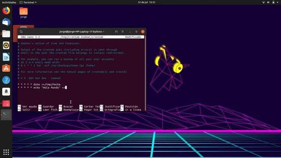
Task: Minimize the terminal window
Action: pyautogui.click(x=130, y=32)
